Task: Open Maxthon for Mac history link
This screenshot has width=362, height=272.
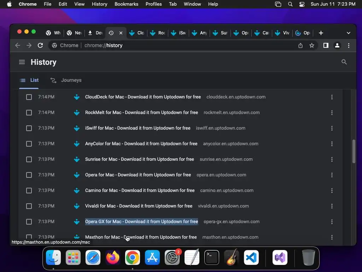Action: 141,237
